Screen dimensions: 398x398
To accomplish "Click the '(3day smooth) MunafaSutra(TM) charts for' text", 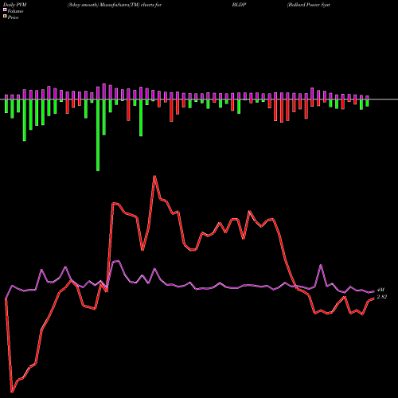I will (115, 5).
